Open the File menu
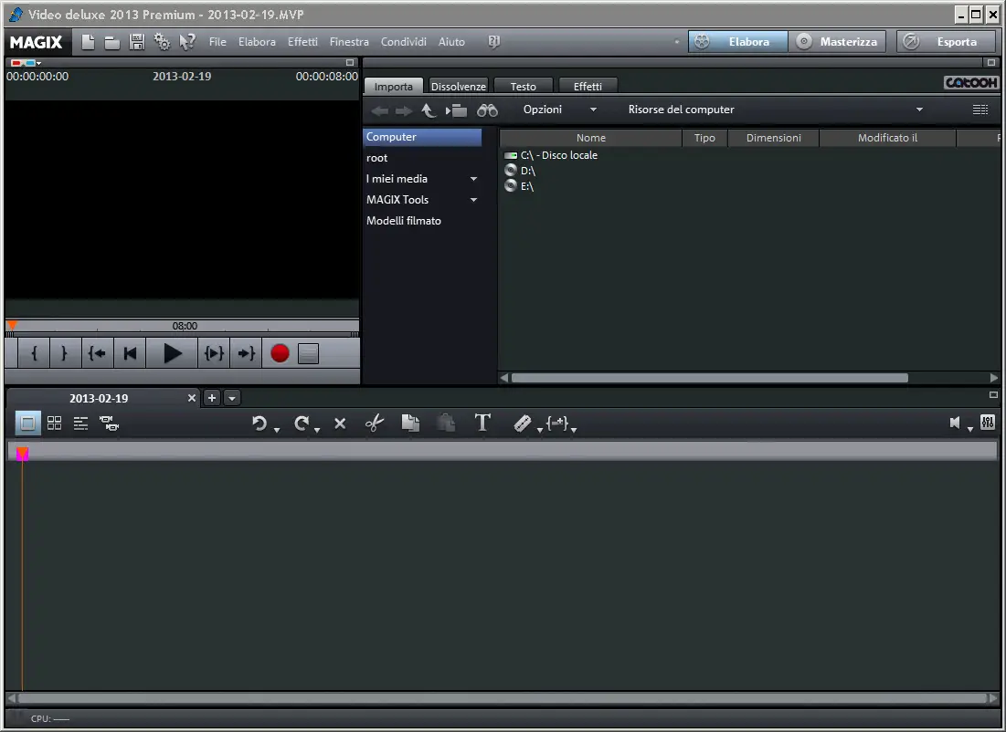Screen dimensions: 1006x732 [217, 42]
